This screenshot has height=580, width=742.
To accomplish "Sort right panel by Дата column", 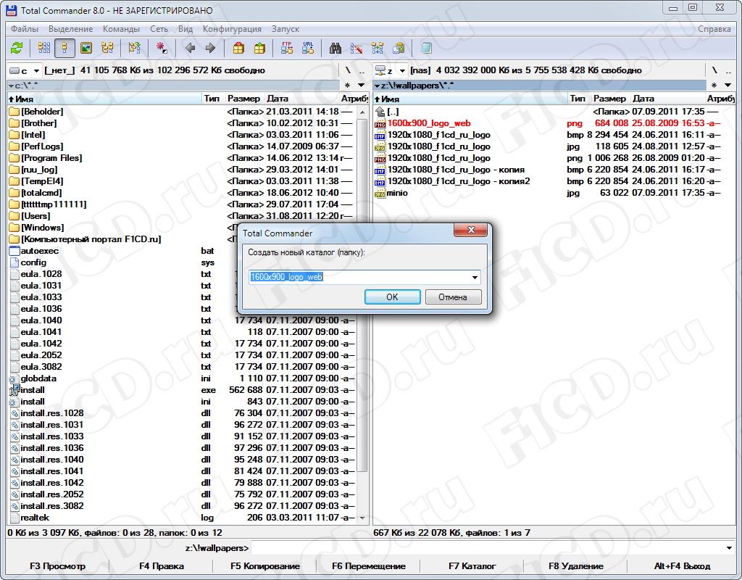I will click(667, 99).
